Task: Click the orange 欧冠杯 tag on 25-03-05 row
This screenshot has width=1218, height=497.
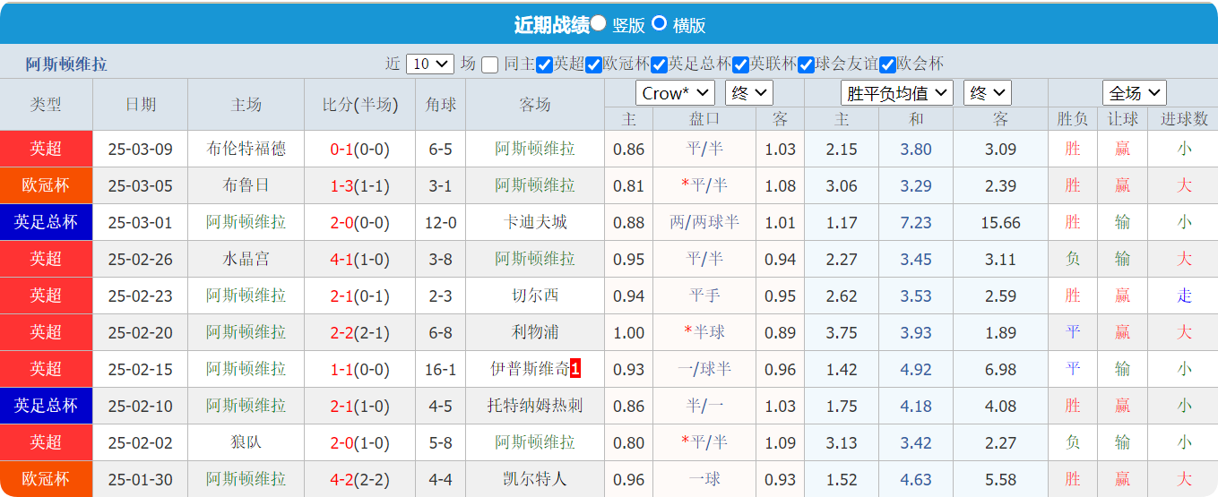Action: tap(46, 185)
